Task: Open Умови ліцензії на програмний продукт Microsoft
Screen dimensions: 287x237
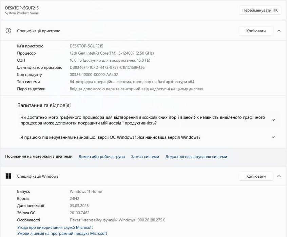Action: (x=62, y=234)
